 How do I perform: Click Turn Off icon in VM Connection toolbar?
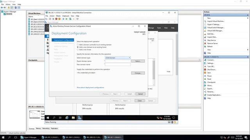point(53,19)
